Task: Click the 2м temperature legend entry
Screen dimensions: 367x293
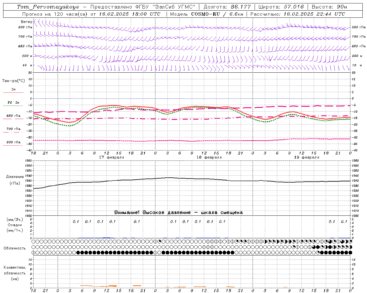Action: (13, 90)
